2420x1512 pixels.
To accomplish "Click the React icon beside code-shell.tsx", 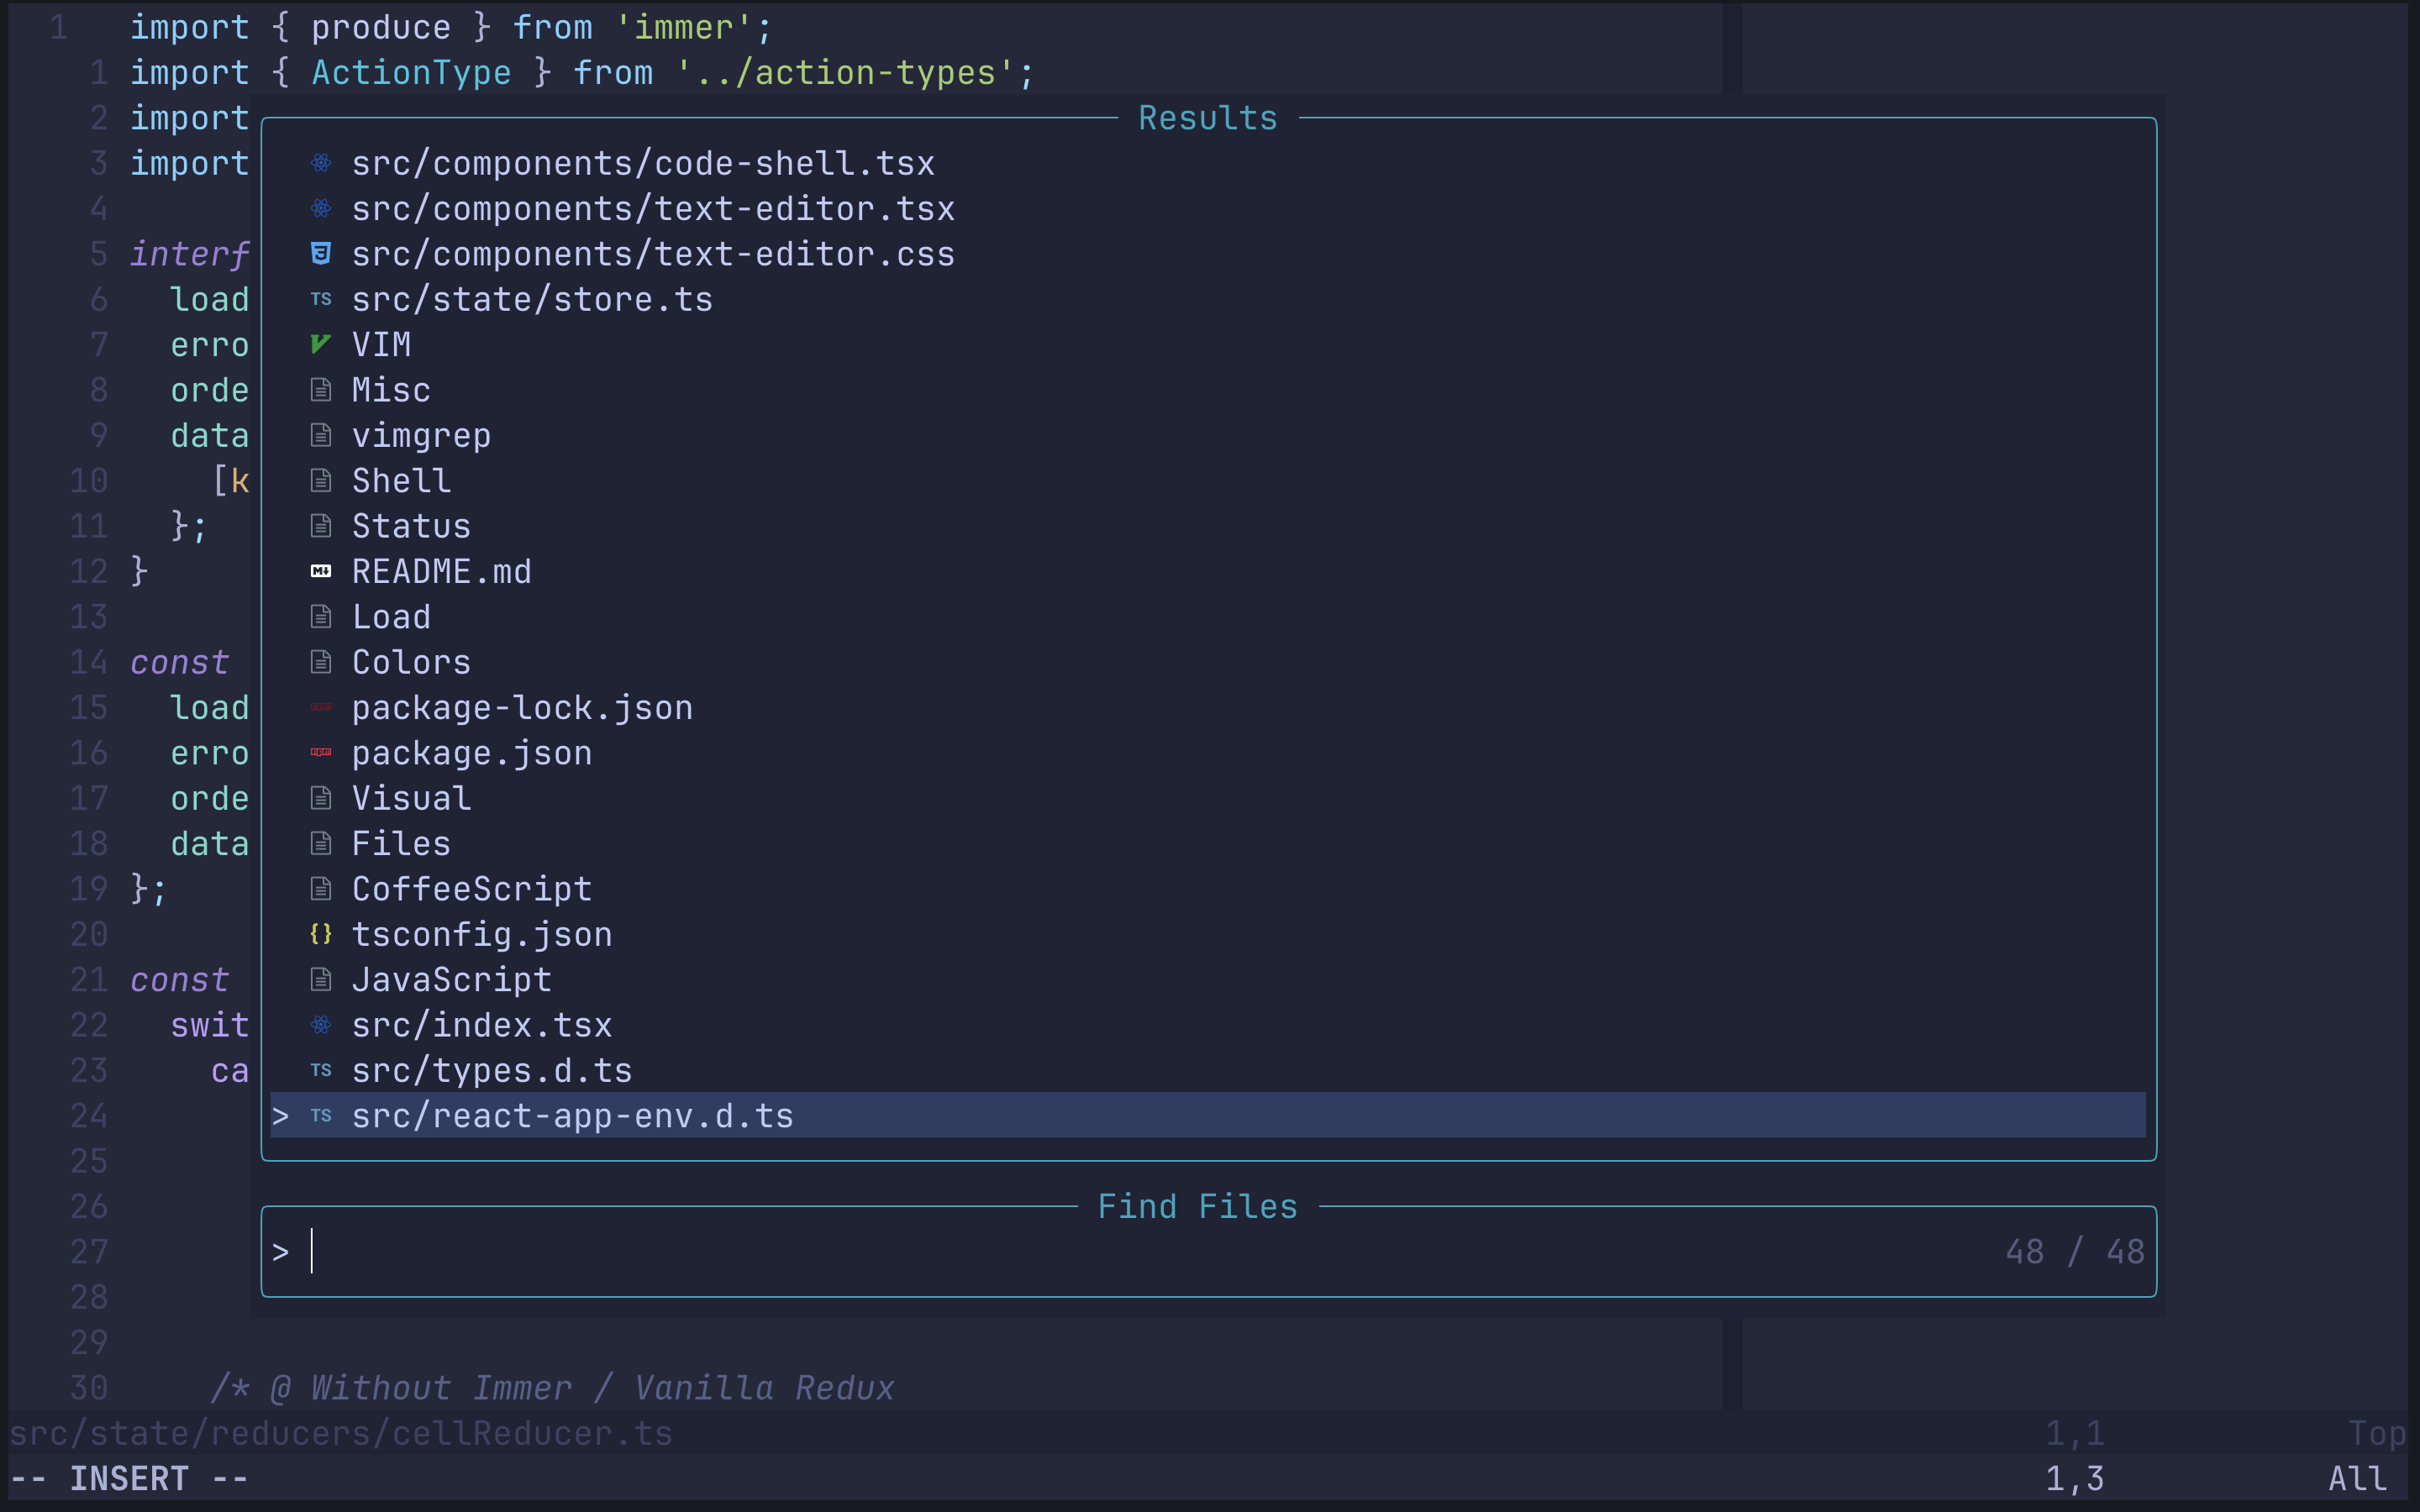I will point(320,163).
